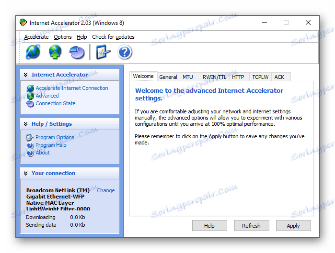Collapse the Help / Settings sidebar section
The image size is (335, 253).
coord(25,124)
